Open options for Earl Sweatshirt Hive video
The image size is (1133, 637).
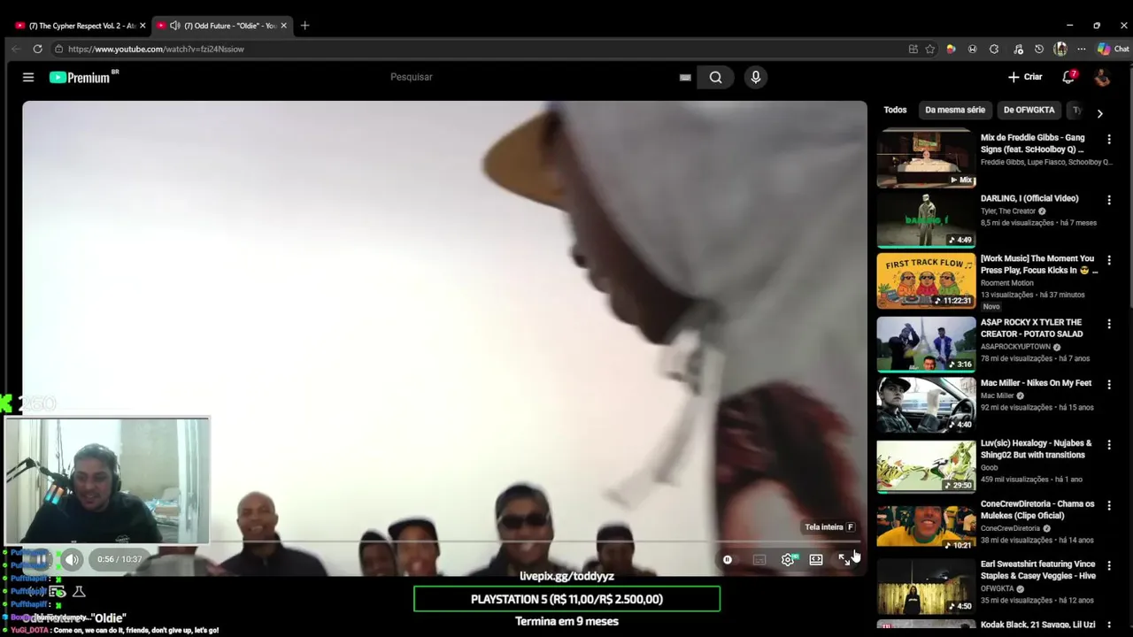[x=1109, y=565]
